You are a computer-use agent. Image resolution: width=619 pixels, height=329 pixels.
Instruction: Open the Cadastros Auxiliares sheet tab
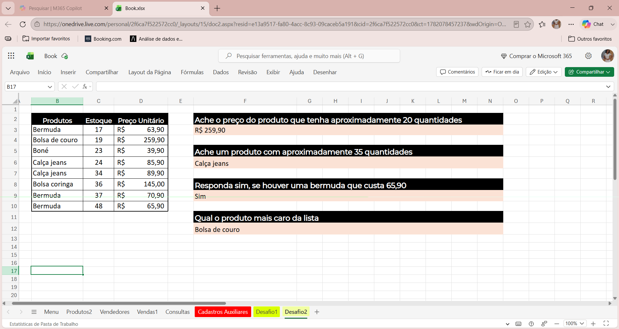click(223, 312)
